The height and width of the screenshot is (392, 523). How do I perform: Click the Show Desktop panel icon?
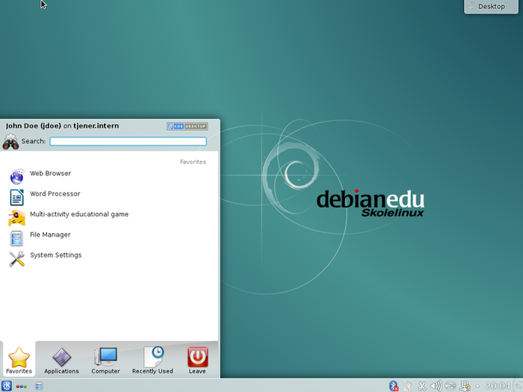(x=39, y=386)
